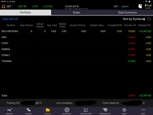Screen dimensions: 153x115
Task: Click the View All A/C link
Action: [x=10, y=19]
